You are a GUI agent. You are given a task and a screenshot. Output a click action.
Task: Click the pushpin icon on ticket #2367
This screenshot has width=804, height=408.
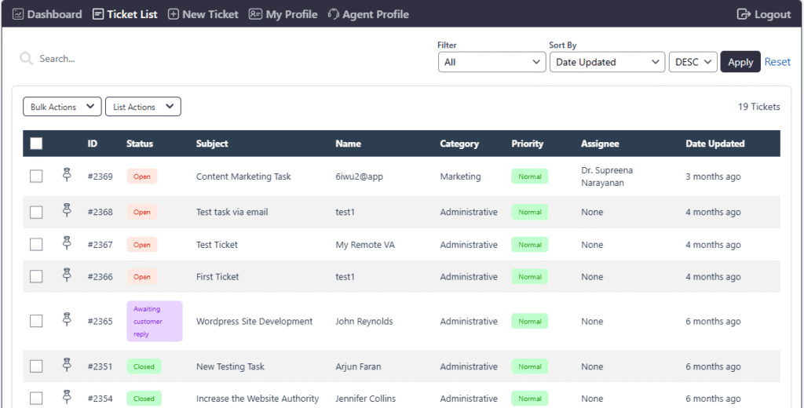click(x=67, y=244)
